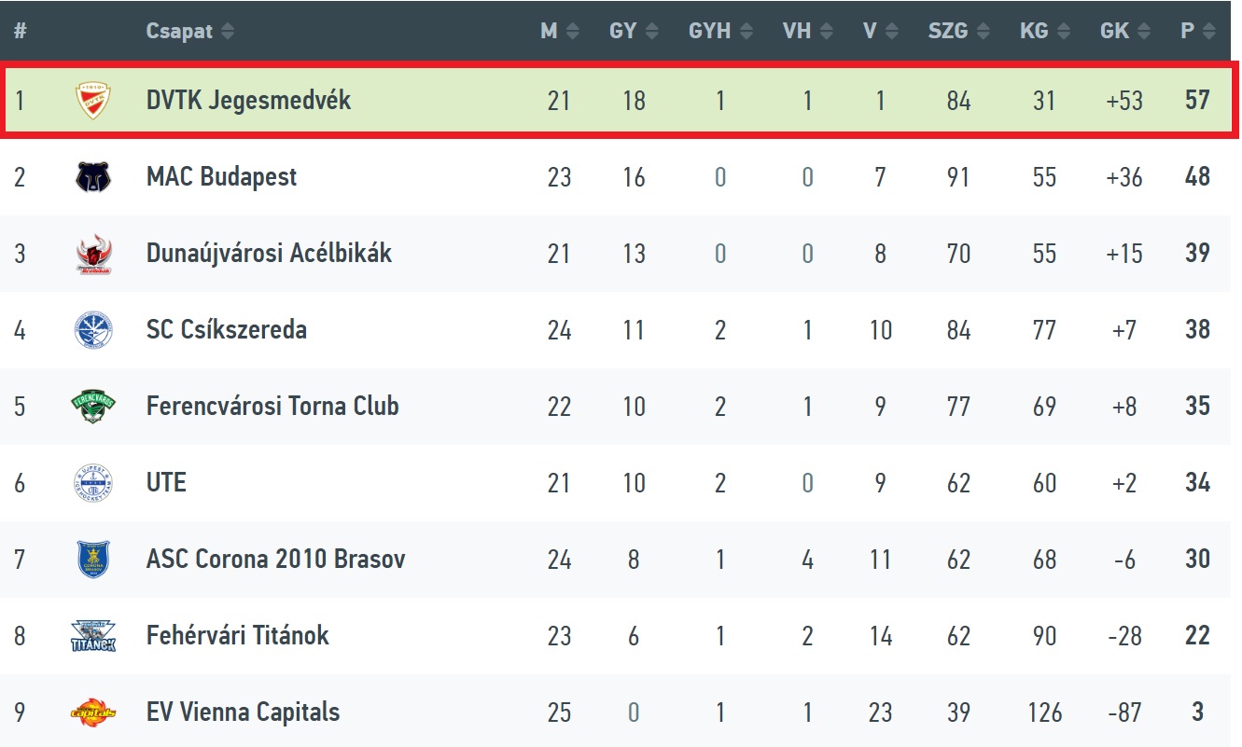This screenshot has width=1242, height=747.
Task: Click the DVTK Jegesmedvék team logo
Action: point(93,100)
